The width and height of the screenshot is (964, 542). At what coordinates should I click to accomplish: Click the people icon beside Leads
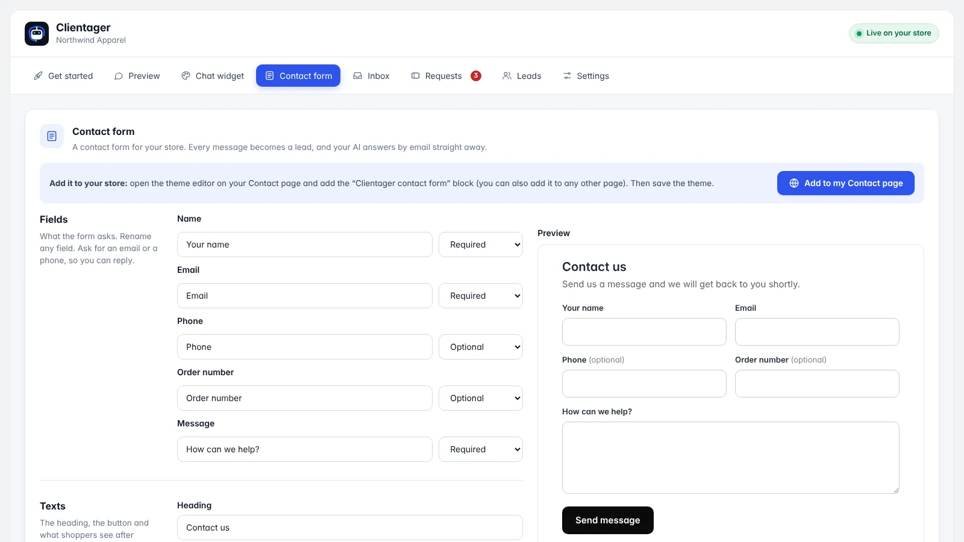pyautogui.click(x=507, y=76)
